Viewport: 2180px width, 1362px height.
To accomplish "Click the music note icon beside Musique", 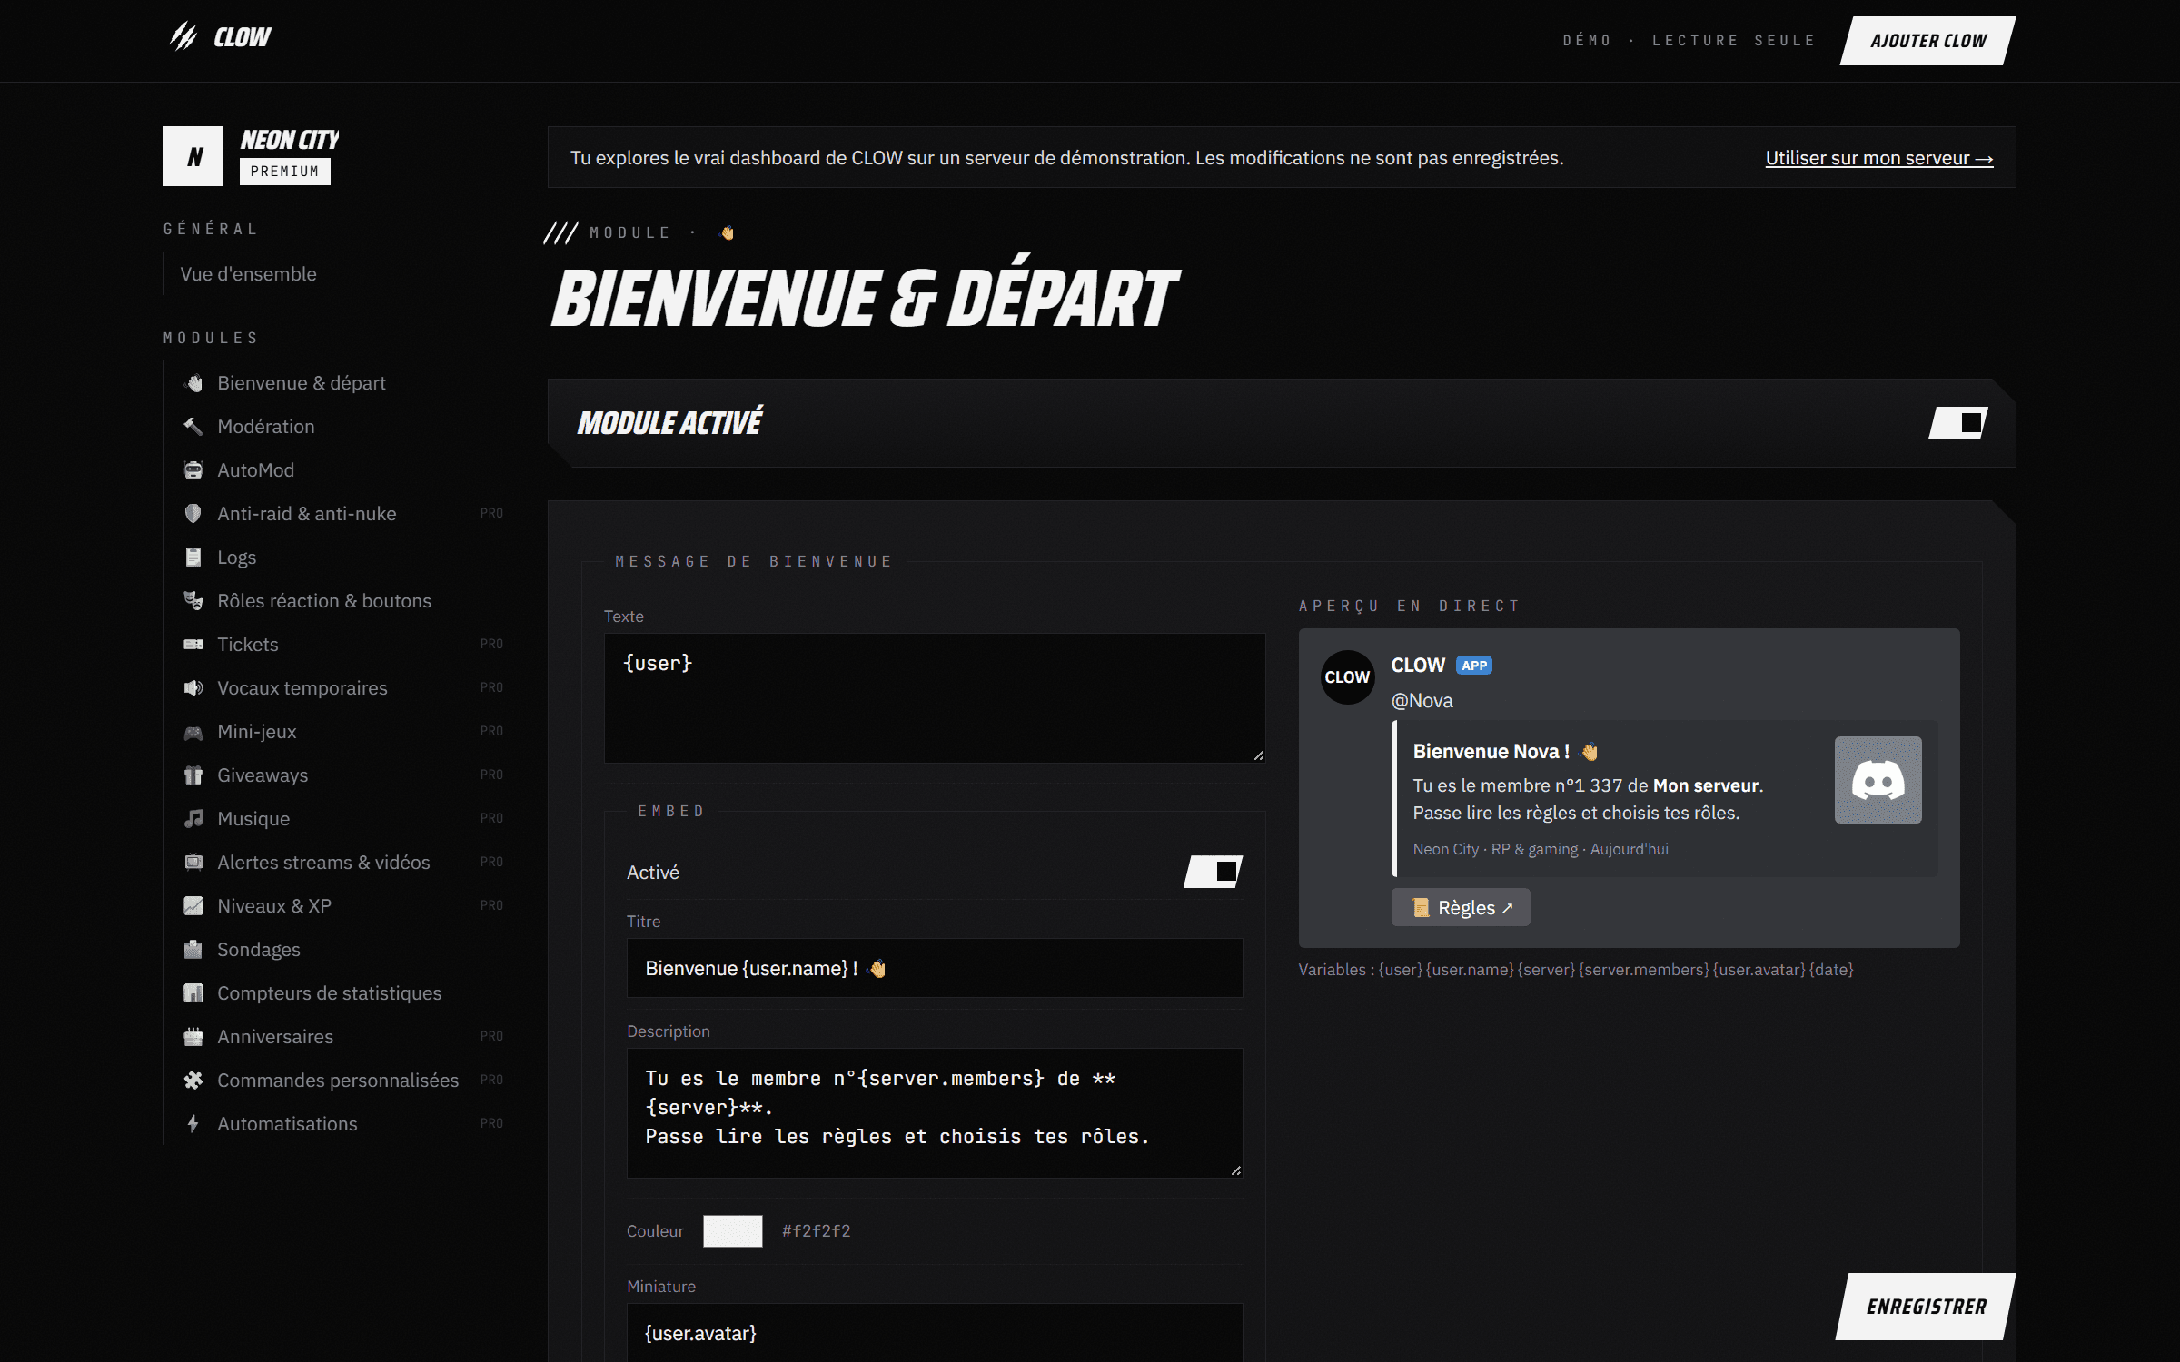I will click(193, 819).
